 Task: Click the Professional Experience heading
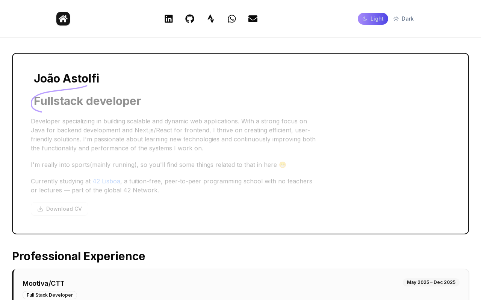(x=79, y=256)
